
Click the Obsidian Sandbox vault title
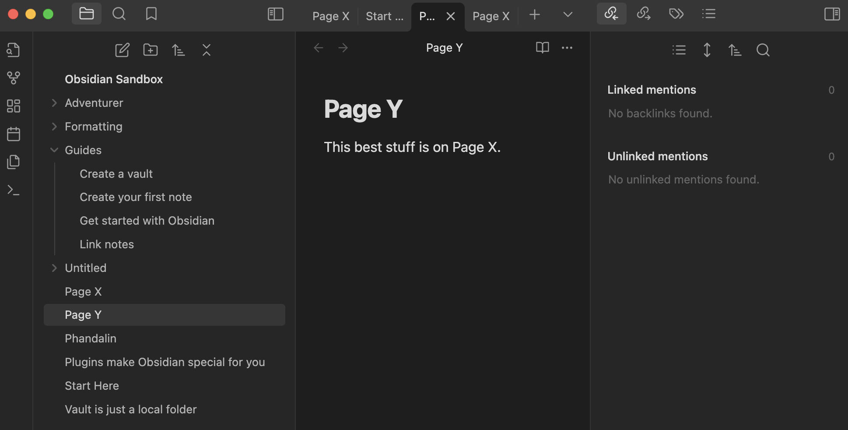coord(114,79)
